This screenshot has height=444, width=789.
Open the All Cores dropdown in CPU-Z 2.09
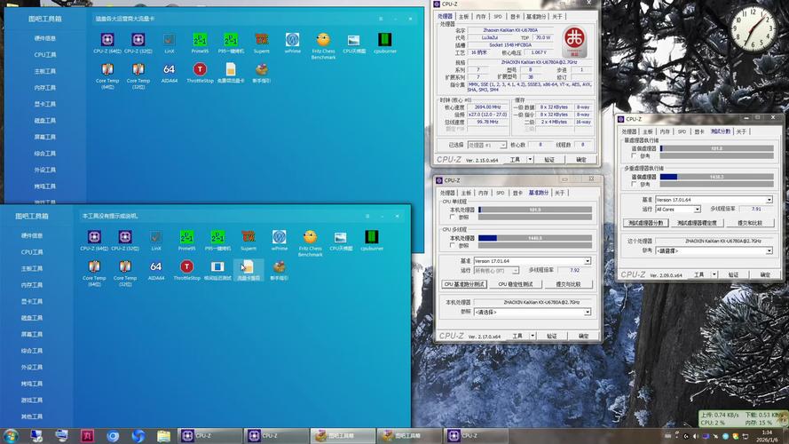click(x=697, y=210)
